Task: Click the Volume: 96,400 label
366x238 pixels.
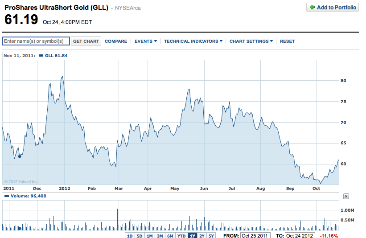Action: (x=28, y=196)
